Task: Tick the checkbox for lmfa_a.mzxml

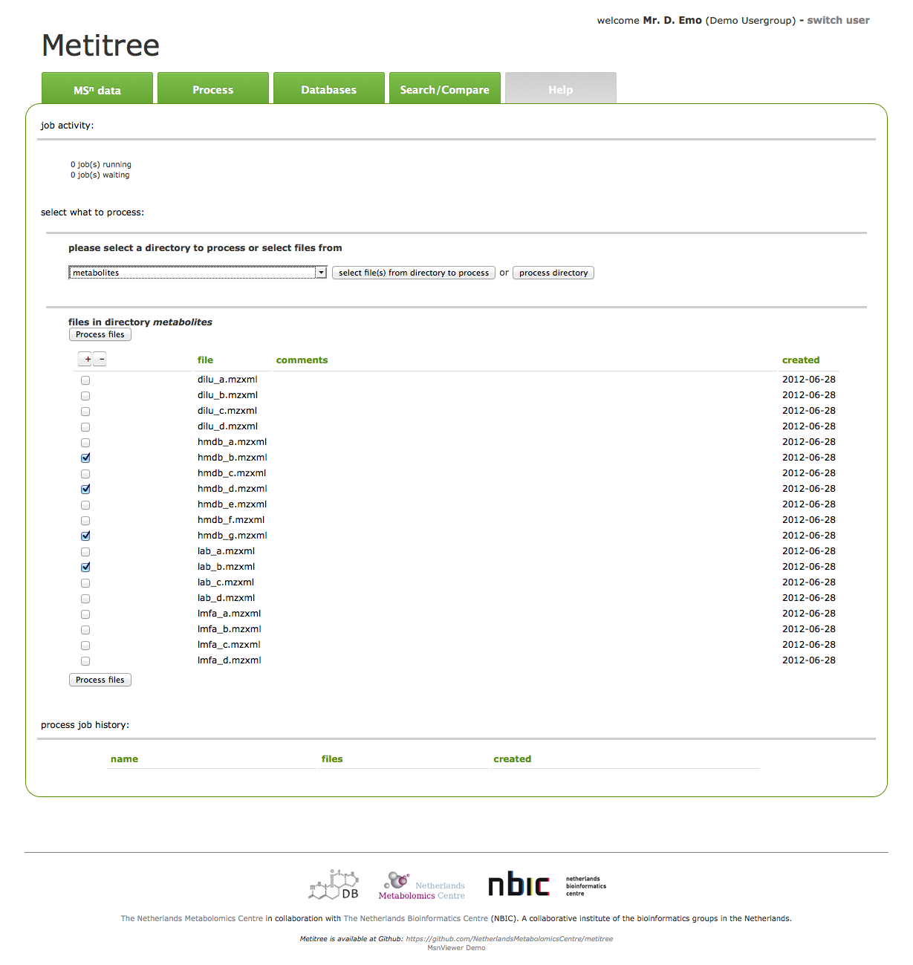Action: tap(85, 614)
